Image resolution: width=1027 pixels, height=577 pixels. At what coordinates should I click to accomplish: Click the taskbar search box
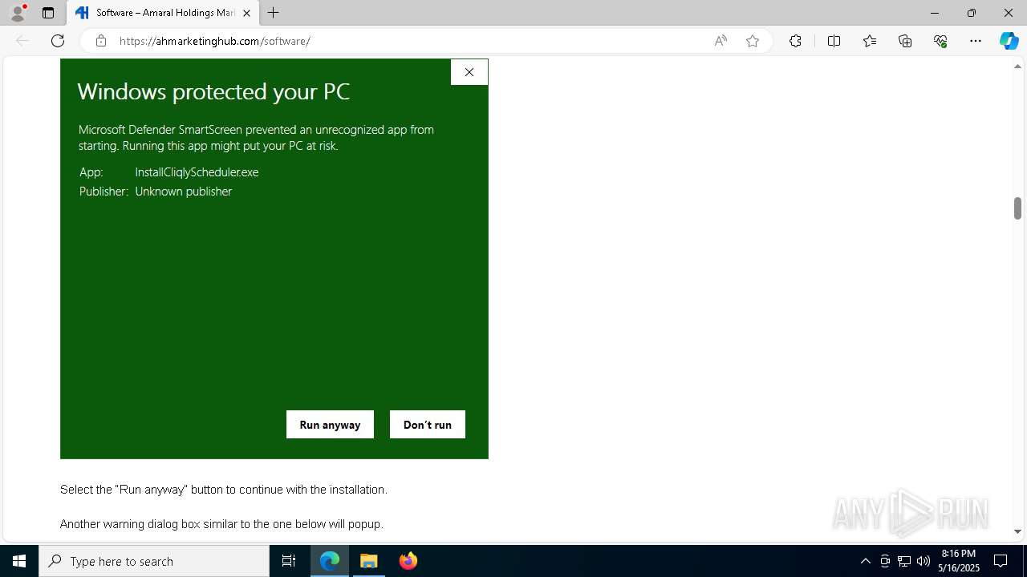click(154, 561)
